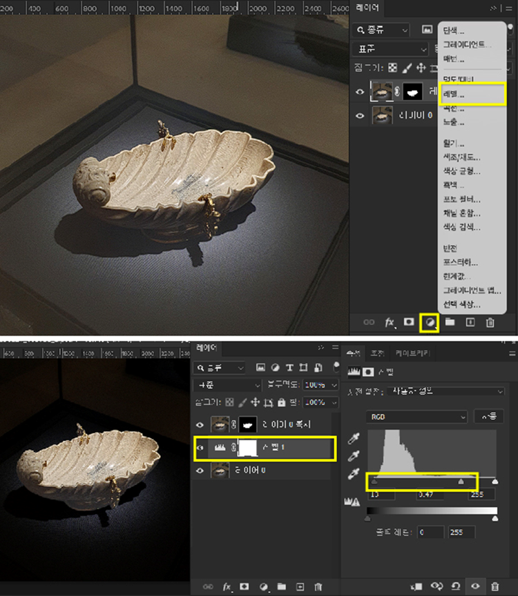This screenshot has width=518, height=596.
Task: Delete the adjustment using Properties trash icon
Action: 495,586
